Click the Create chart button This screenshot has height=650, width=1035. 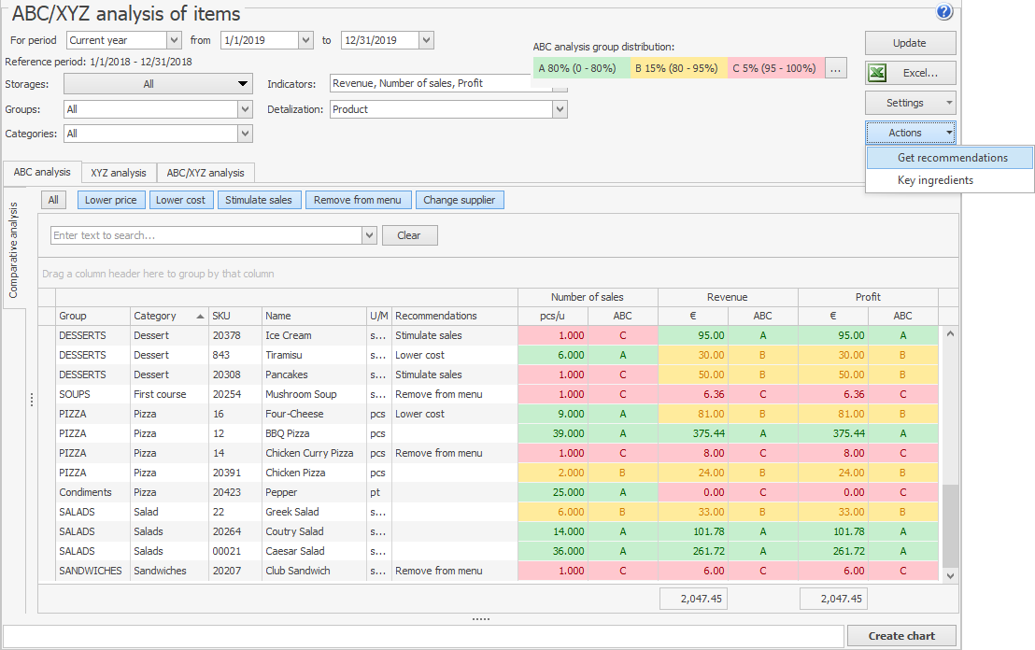point(901,636)
